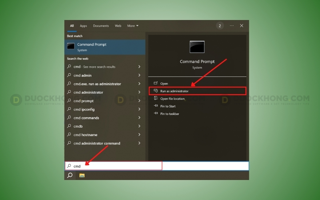Click search icon beside 'cmdb'
Screen dimensions: 320x200
point(69,126)
